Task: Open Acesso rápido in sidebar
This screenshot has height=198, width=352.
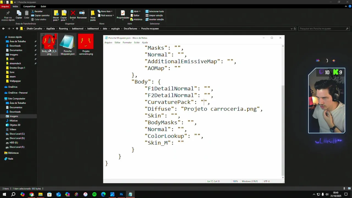Action: pyautogui.click(x=15, y=37)
